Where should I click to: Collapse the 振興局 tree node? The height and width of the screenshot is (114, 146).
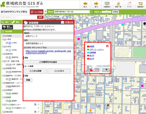click(3, 97)
